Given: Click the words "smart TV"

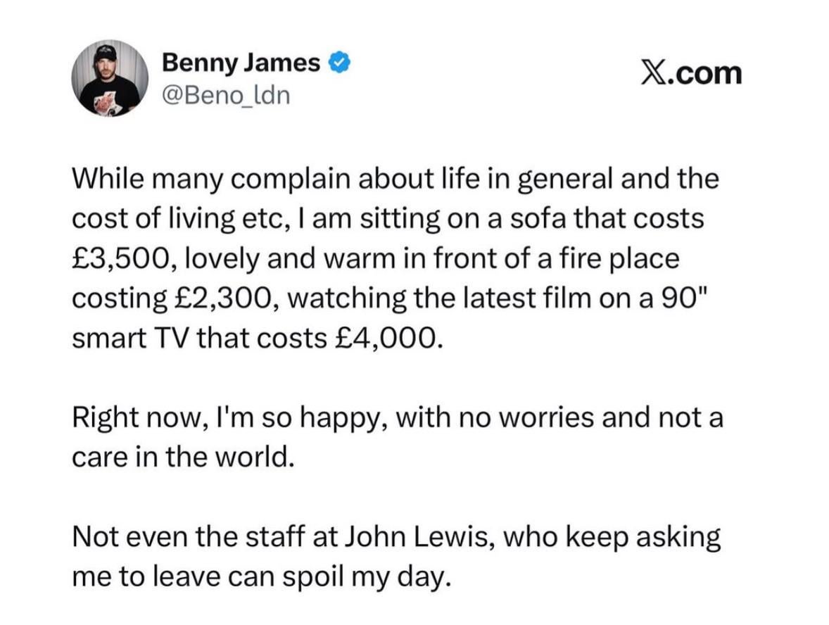Looking at the screenshot, I should tap(131, 339).
